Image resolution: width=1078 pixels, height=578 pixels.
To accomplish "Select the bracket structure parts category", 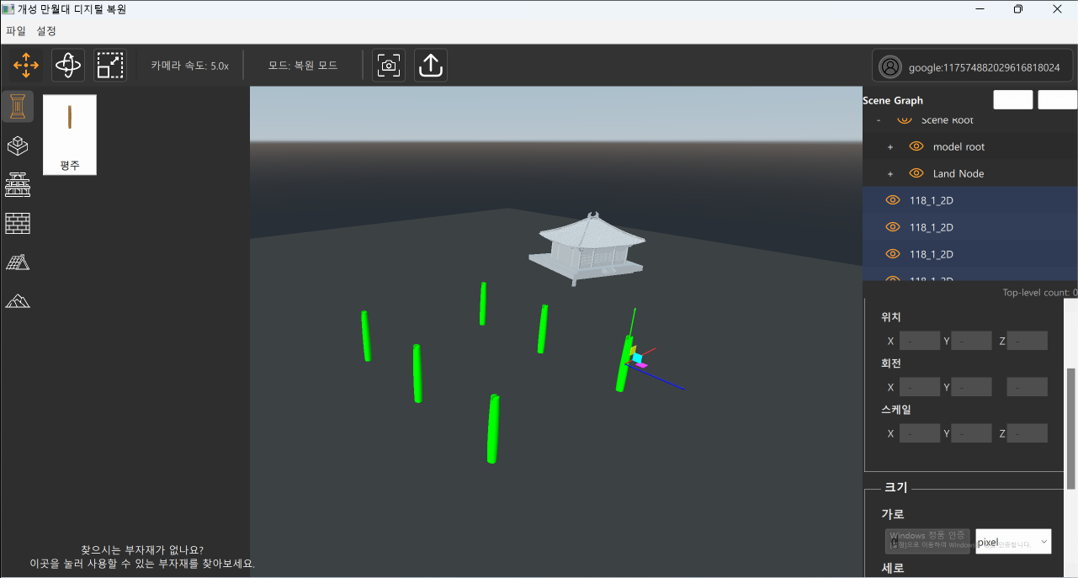I will [18, 184].
